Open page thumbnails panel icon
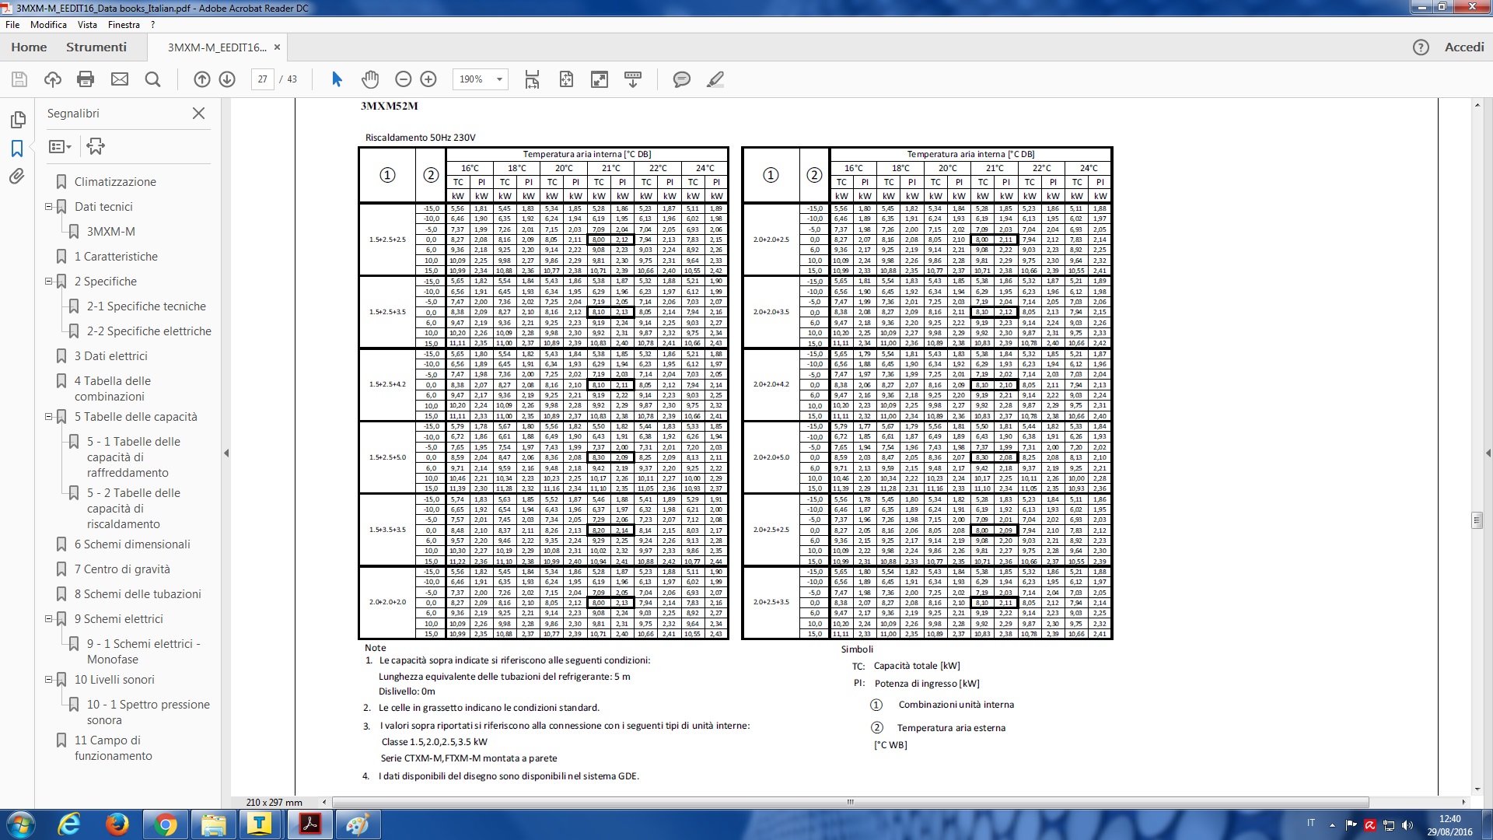This screenshot has width=1493, height=840. pyautogui.click(x=17, y=120)
